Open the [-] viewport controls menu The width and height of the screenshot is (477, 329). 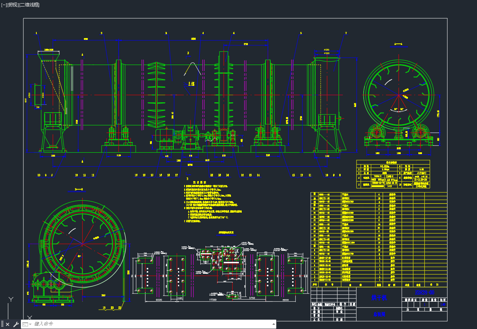click(4, 5)
